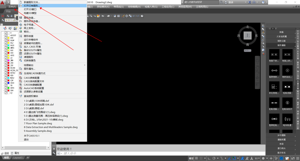Uncheck the ASSIST layer checkbox
The width and height of the screenshot is (300, 161).
coord(6,35)
